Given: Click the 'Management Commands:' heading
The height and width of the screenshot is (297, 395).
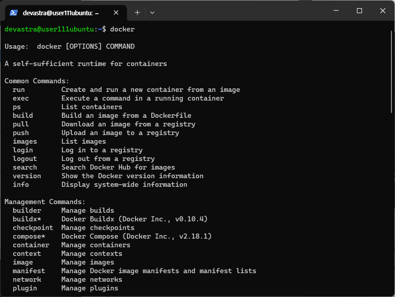Looking at the screenshot, I should click(x=45, y=202).
